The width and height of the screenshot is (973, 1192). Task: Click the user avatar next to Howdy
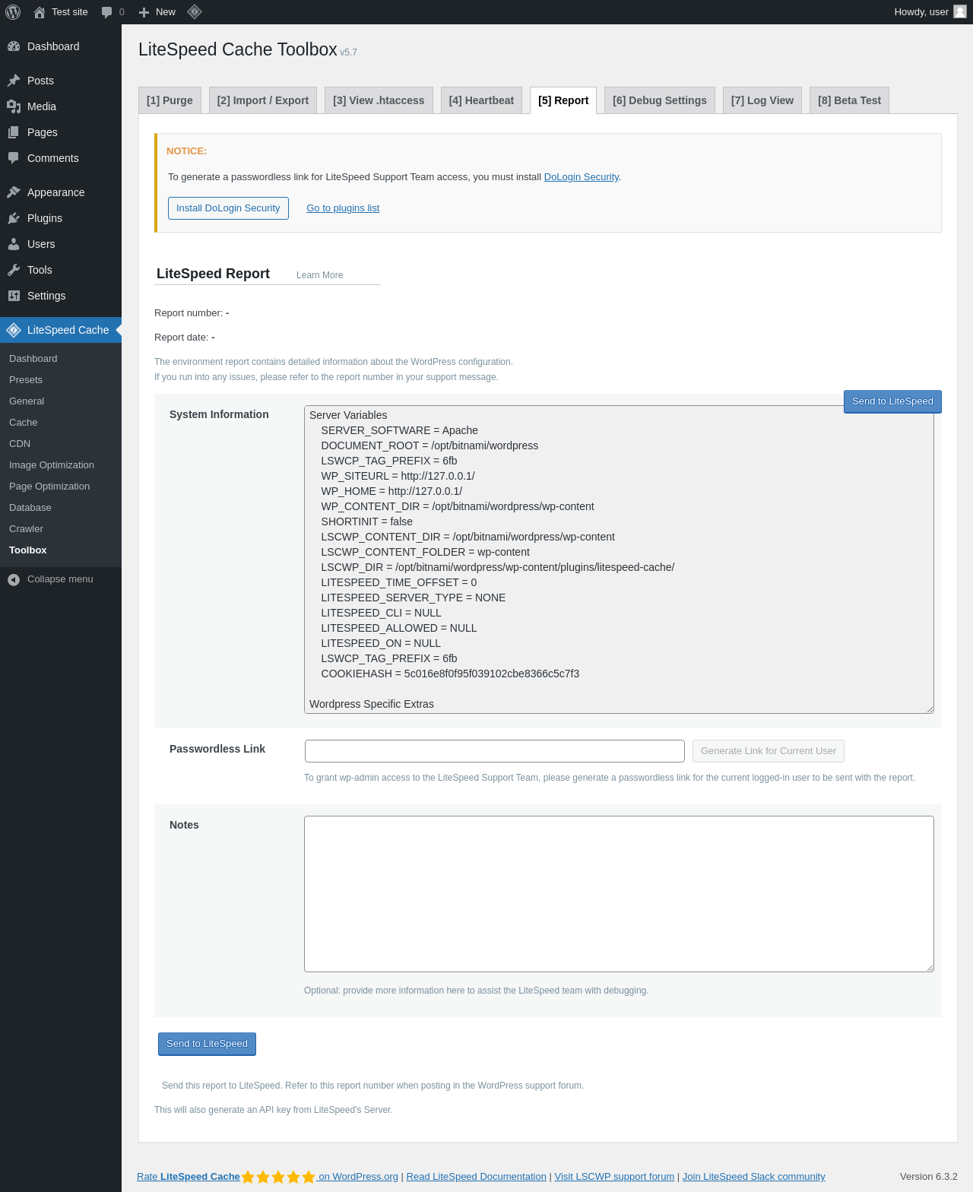tap(960, 11)
